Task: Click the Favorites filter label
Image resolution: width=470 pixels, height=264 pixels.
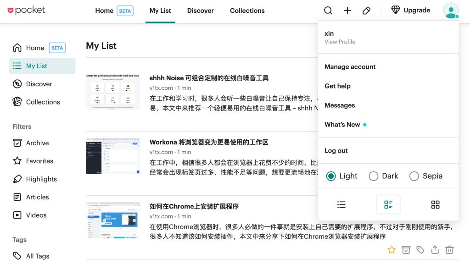Action: pos(39,161)
